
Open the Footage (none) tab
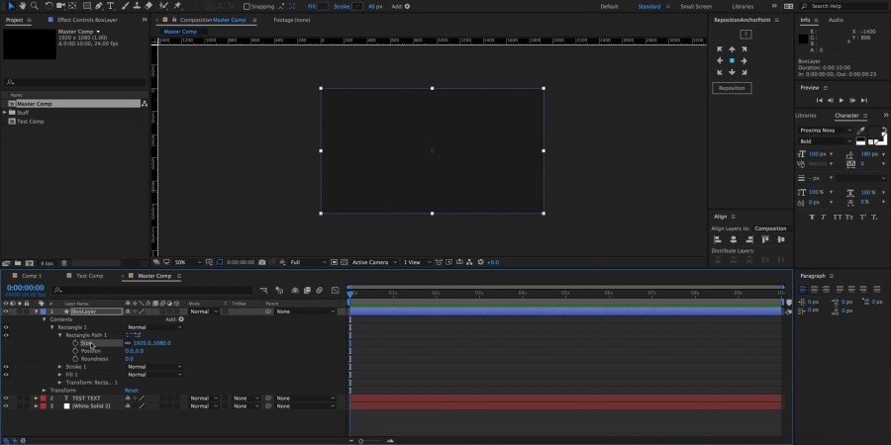291,20
